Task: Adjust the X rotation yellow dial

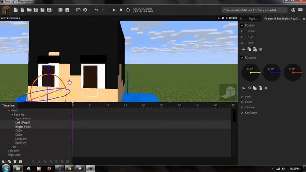Action: [x=251, y=72]
